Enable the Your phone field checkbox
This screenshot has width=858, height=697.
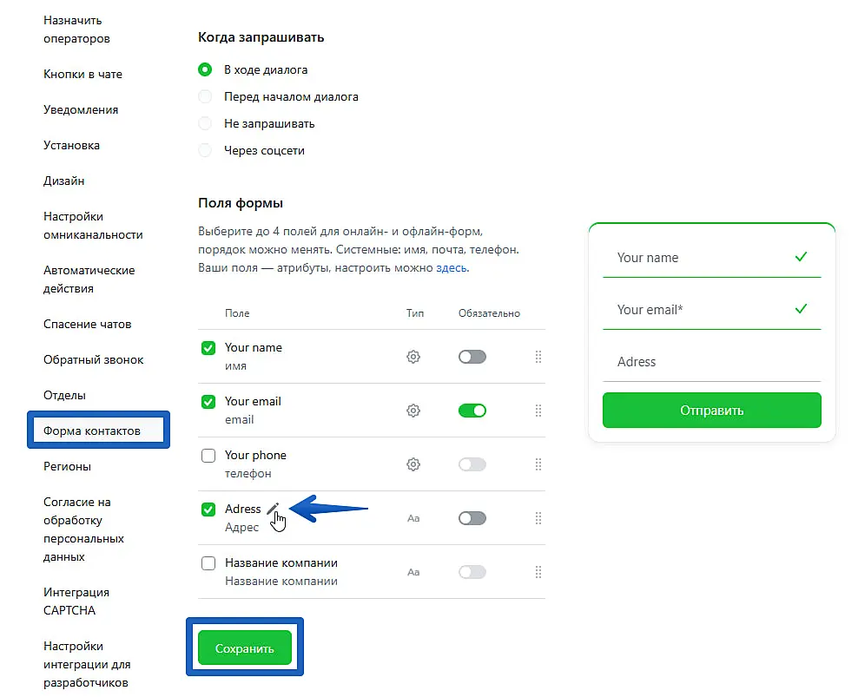pyautogui.click(x=208, y=456)
